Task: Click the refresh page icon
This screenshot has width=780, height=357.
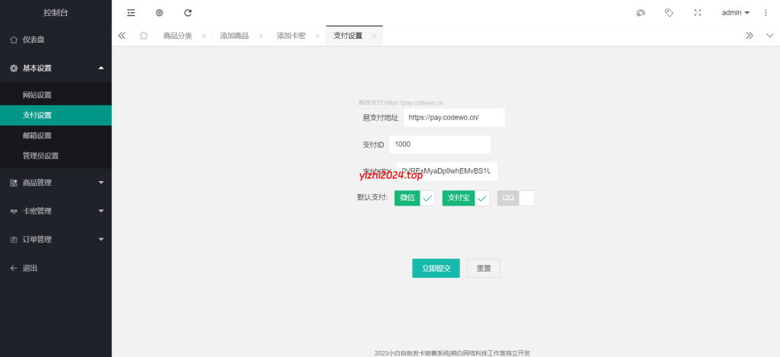Action: (188, 13)
